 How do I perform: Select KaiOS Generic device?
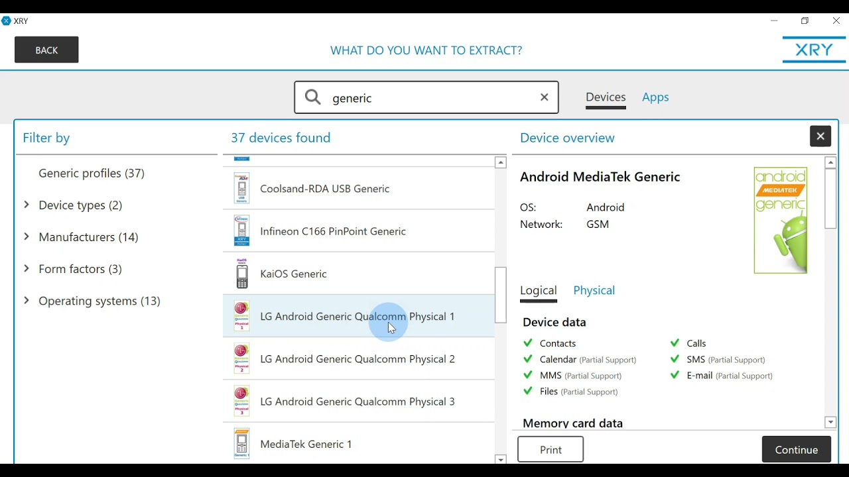tap(359, 274)
